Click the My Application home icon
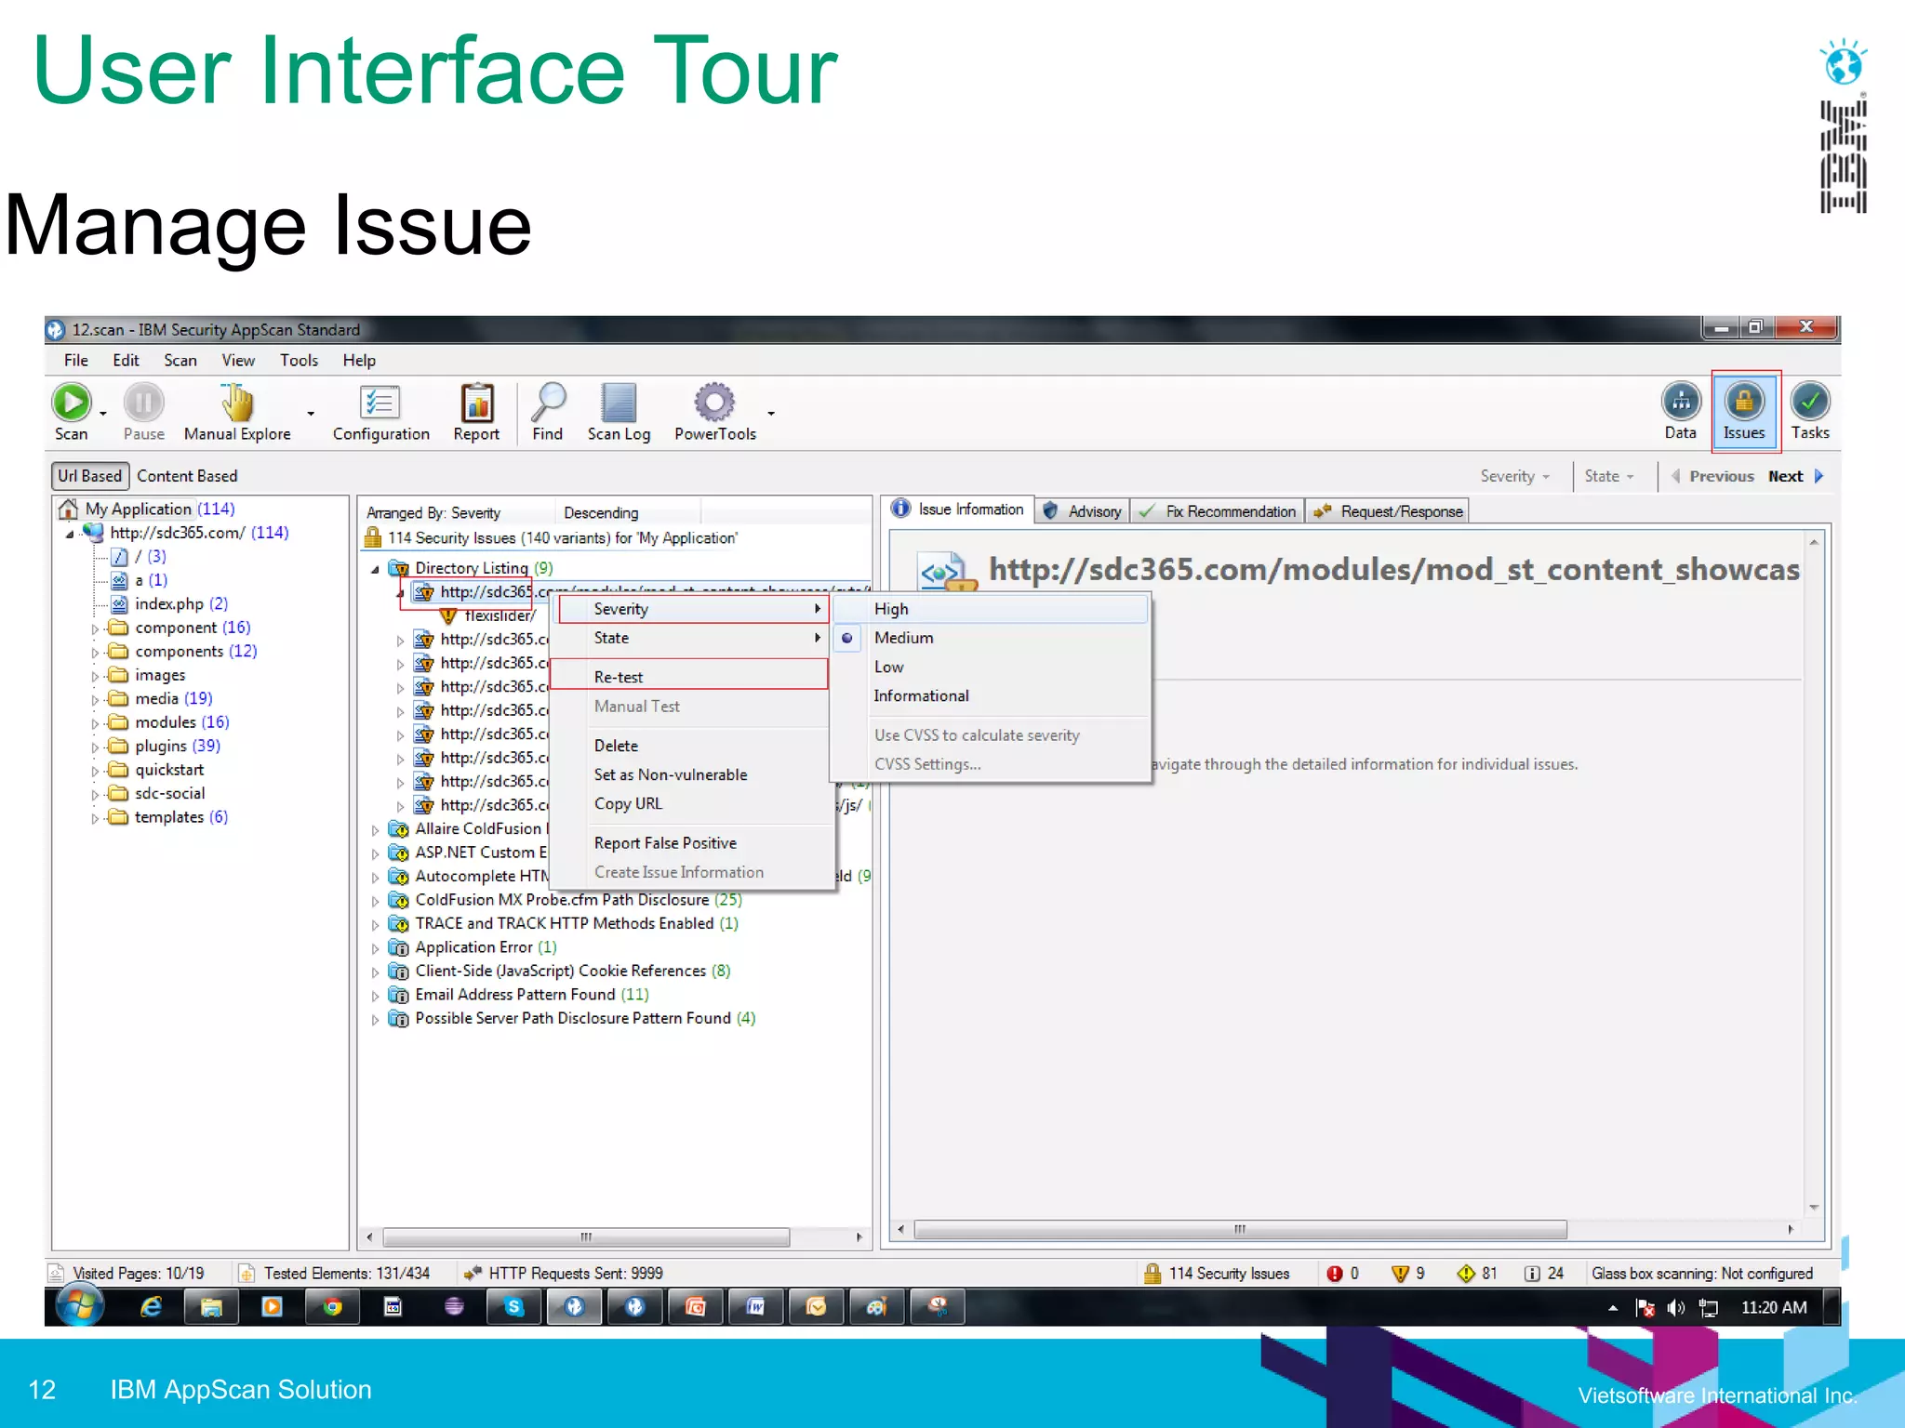The width and height of the screenshot is (1905, 1428). pyautogui.click(x=68, y=509)
